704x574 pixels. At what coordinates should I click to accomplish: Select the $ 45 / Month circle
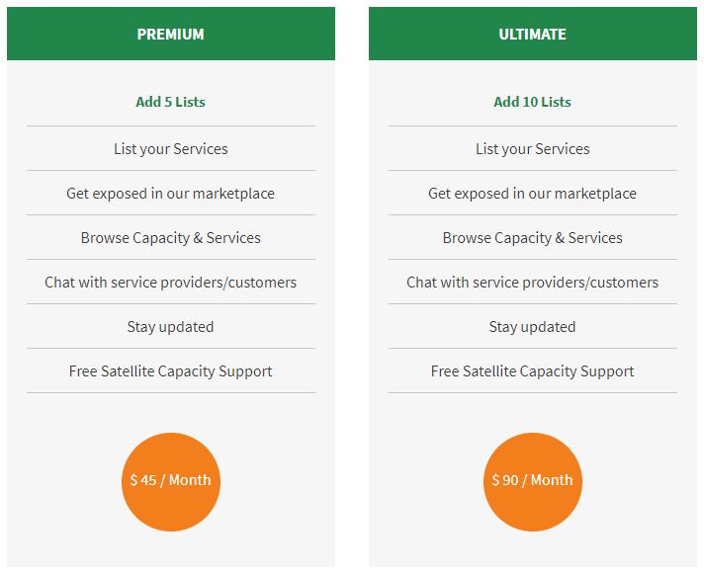pos(171,481)
